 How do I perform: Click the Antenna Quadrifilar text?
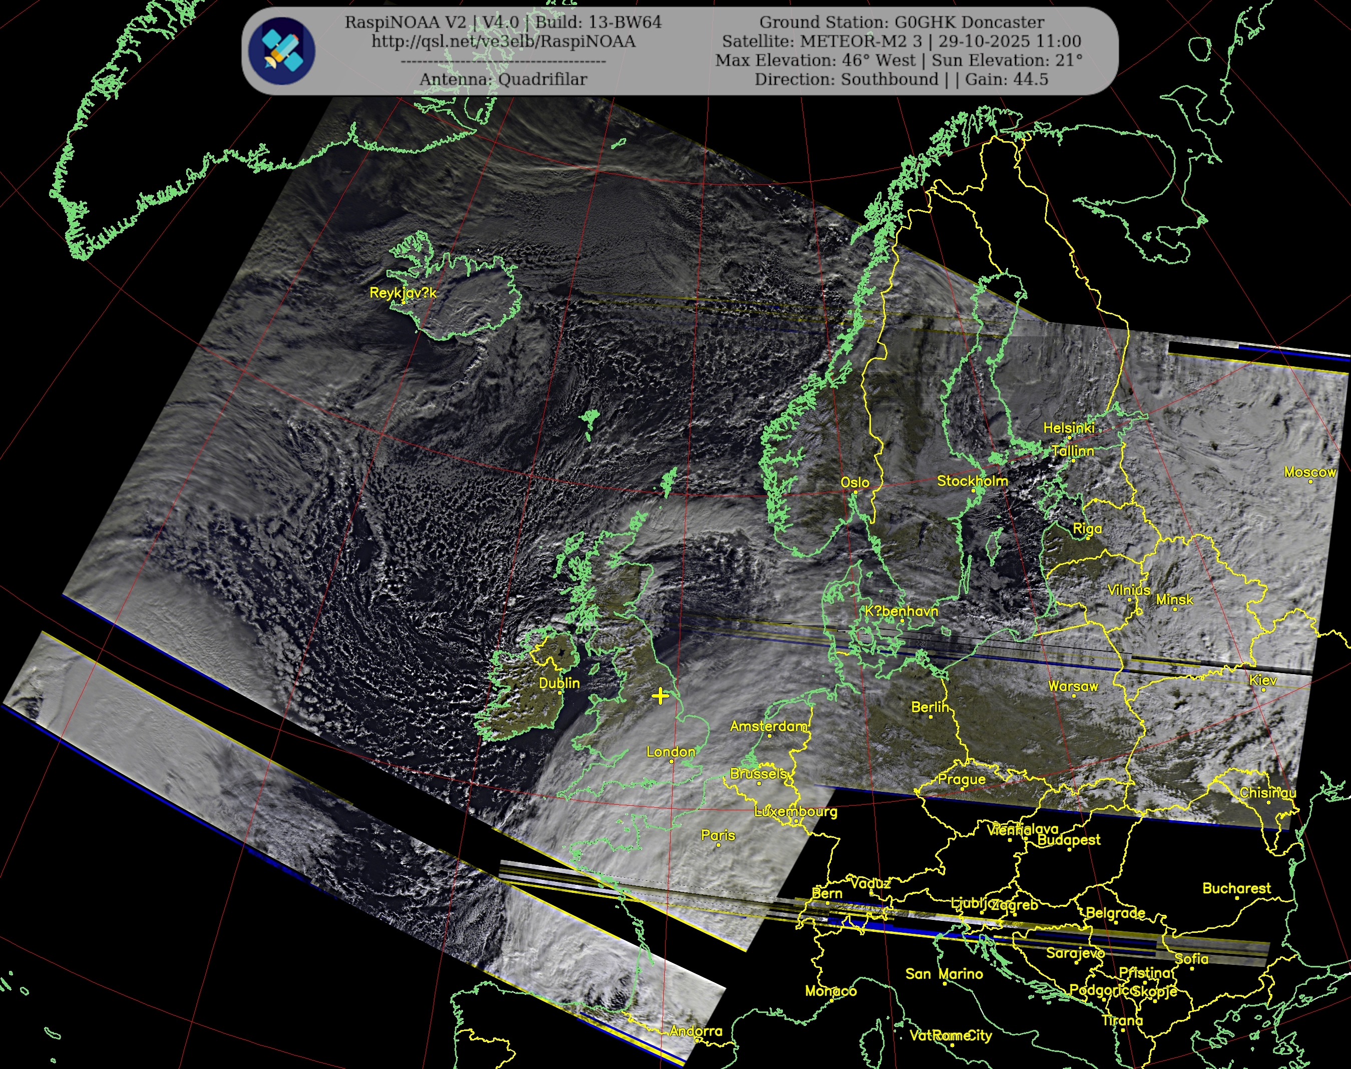click(x=503, y=80)
